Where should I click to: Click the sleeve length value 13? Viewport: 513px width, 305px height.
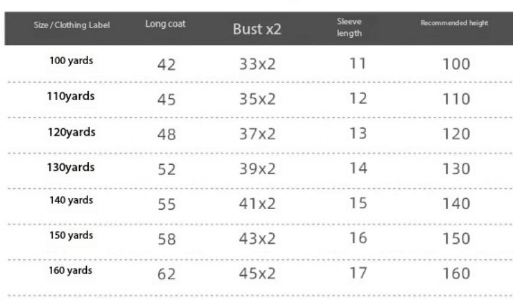pos(358,134)
